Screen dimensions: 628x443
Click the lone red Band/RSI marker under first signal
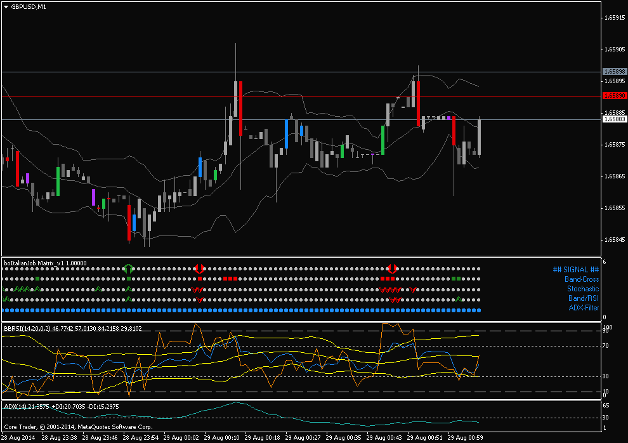(x=199, y=300)
